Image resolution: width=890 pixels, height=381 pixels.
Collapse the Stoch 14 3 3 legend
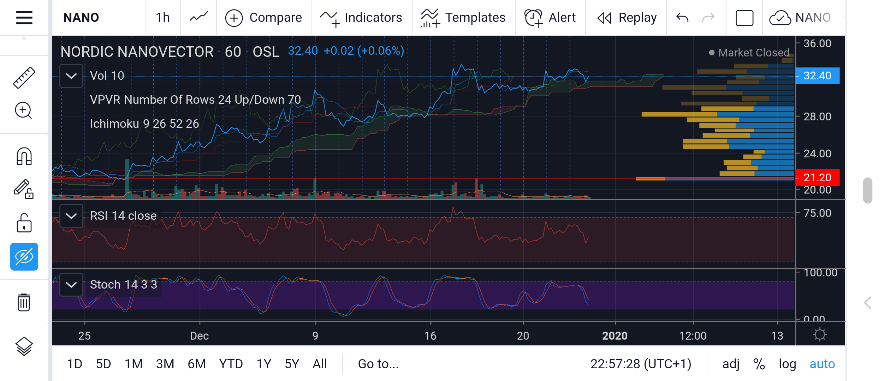71,285
